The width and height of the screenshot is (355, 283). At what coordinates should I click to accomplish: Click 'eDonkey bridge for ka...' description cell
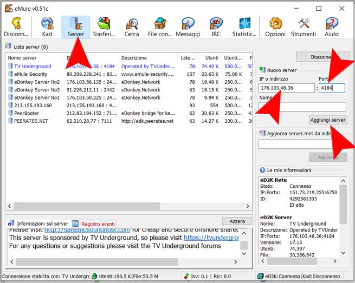(x=148, y=113)
